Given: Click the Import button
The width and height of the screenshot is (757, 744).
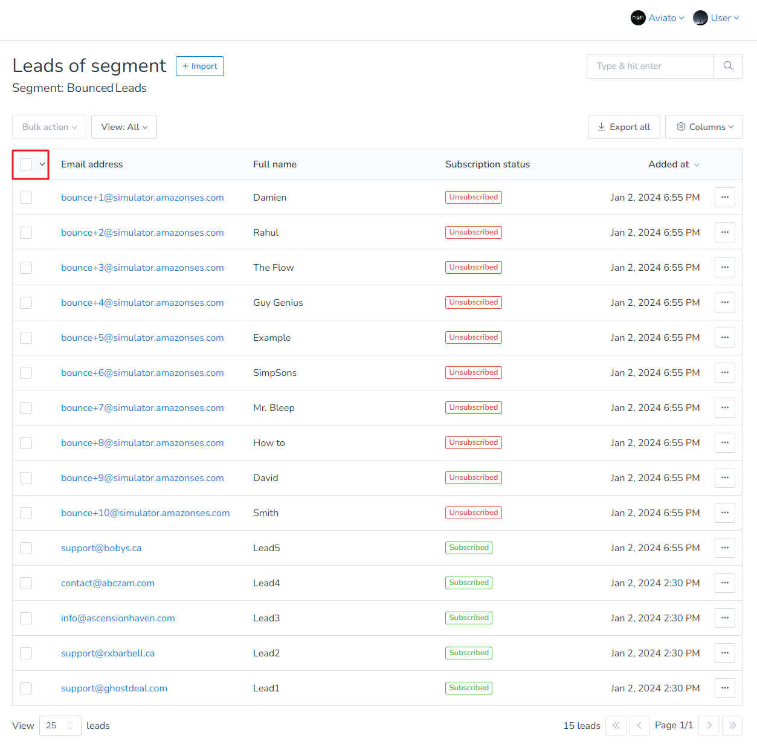Looking at the screenshot, I should (x=200, y=66).
